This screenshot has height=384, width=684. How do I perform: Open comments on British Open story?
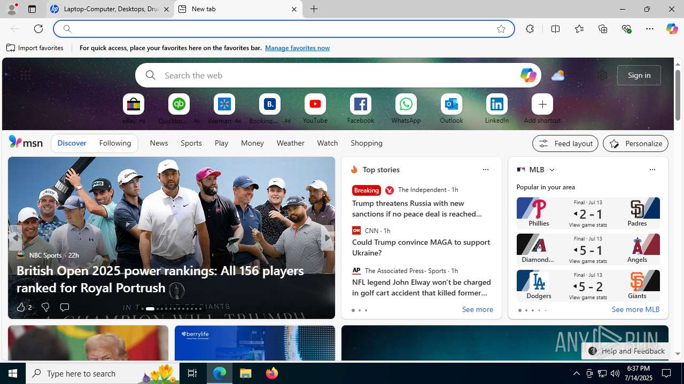(x=65, y=307)
